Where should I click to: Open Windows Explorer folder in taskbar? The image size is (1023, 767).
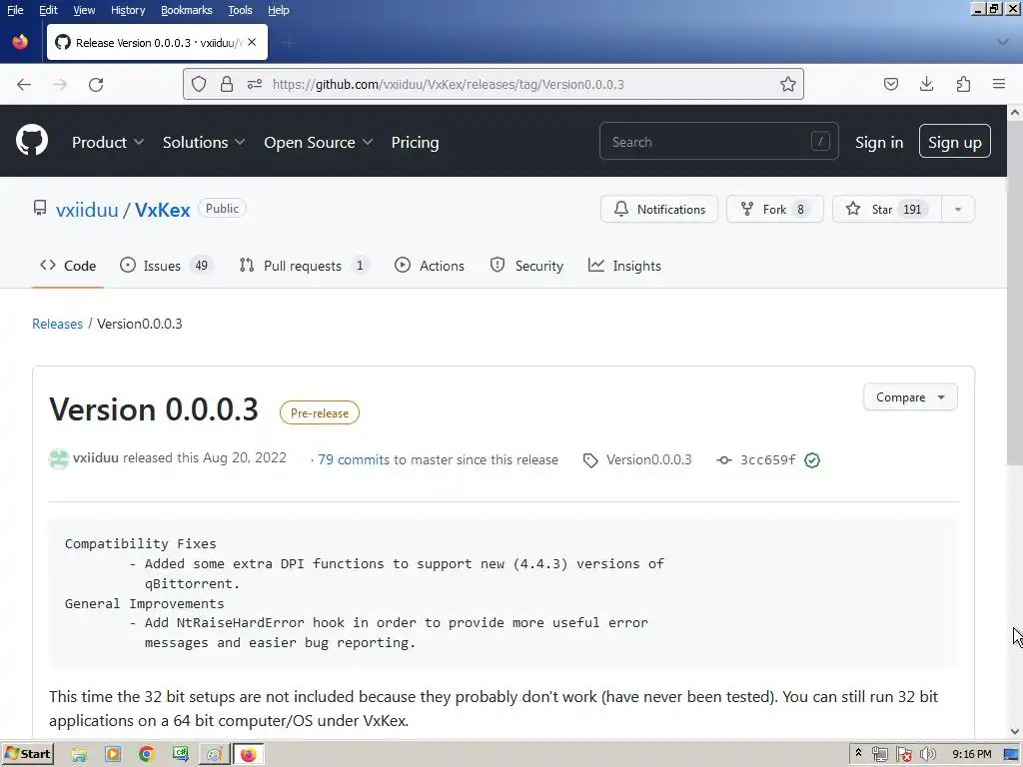pos(79,755)
